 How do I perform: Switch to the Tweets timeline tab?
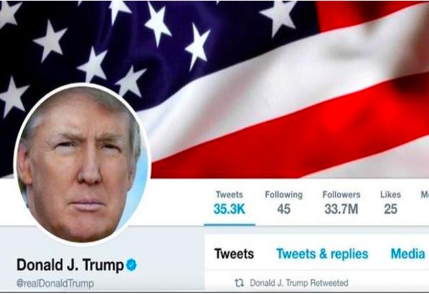[x=234, y=254]
